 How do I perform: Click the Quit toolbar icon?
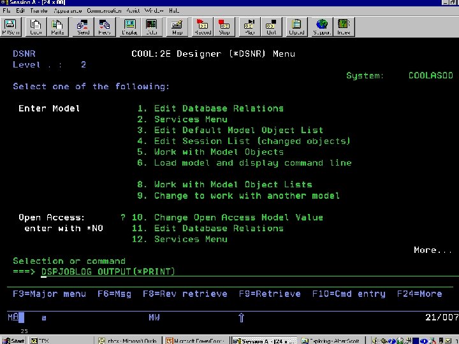point(272,27)
